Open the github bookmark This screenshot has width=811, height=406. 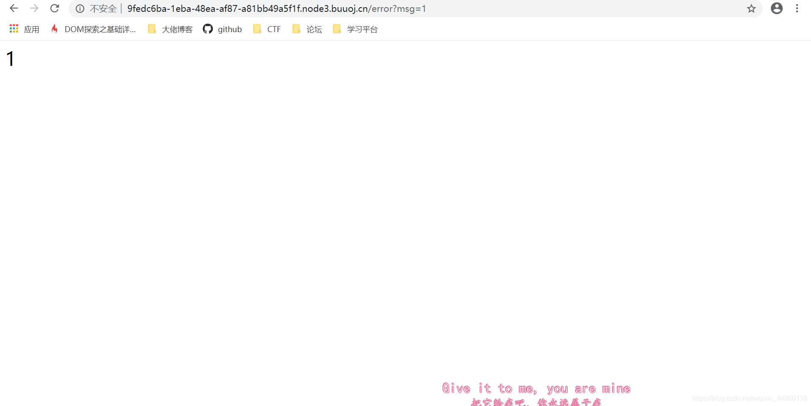point(223,29)
